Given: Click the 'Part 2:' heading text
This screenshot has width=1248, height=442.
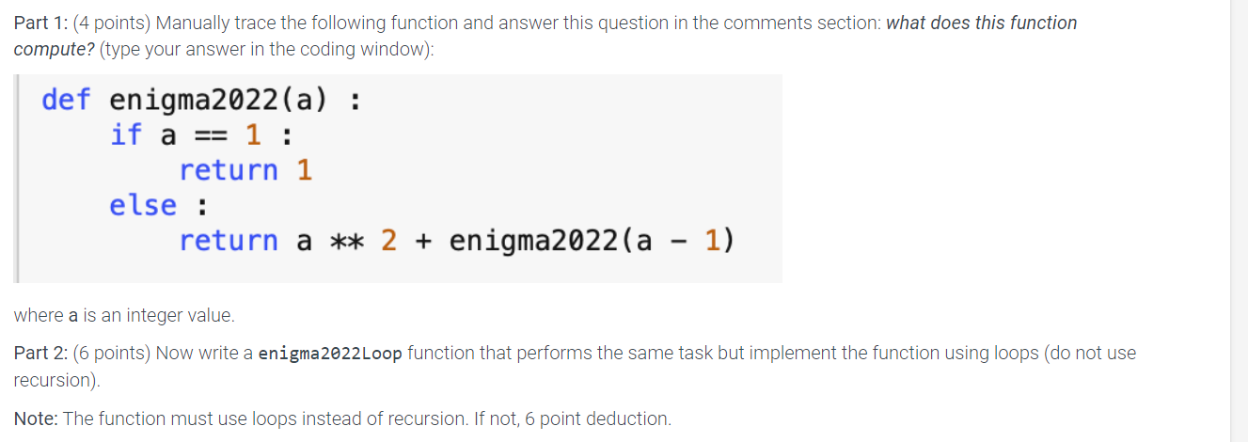Looking at the screenshot, I should coord(40,354).
